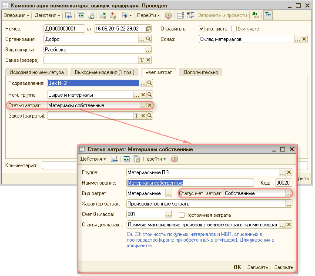Open the create-based-on dropdown icon
Viewport: 315px width, 276px height.
point(127,15)
